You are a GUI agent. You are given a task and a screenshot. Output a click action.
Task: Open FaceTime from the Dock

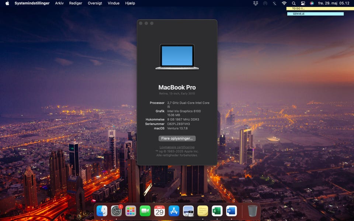pyautogui.click(x=145, y=211)
